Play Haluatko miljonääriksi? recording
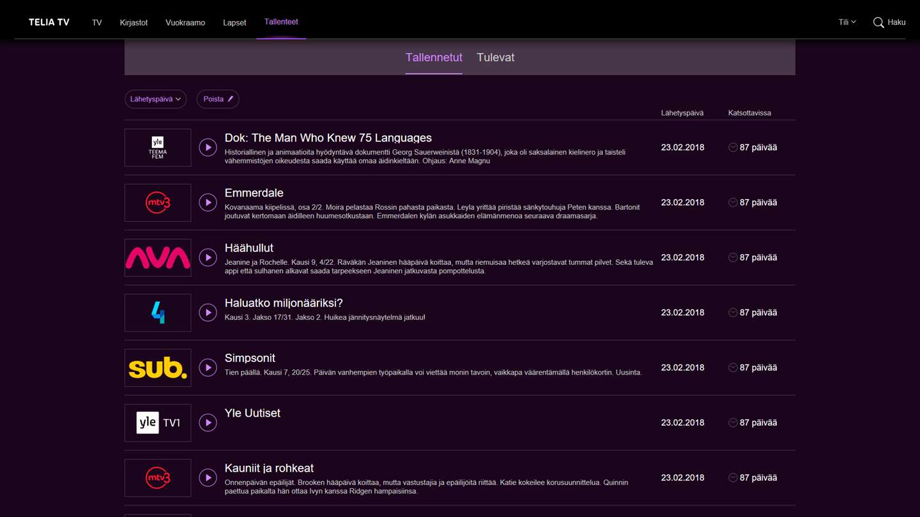This screenshot has width=920, height=517. 208,313
